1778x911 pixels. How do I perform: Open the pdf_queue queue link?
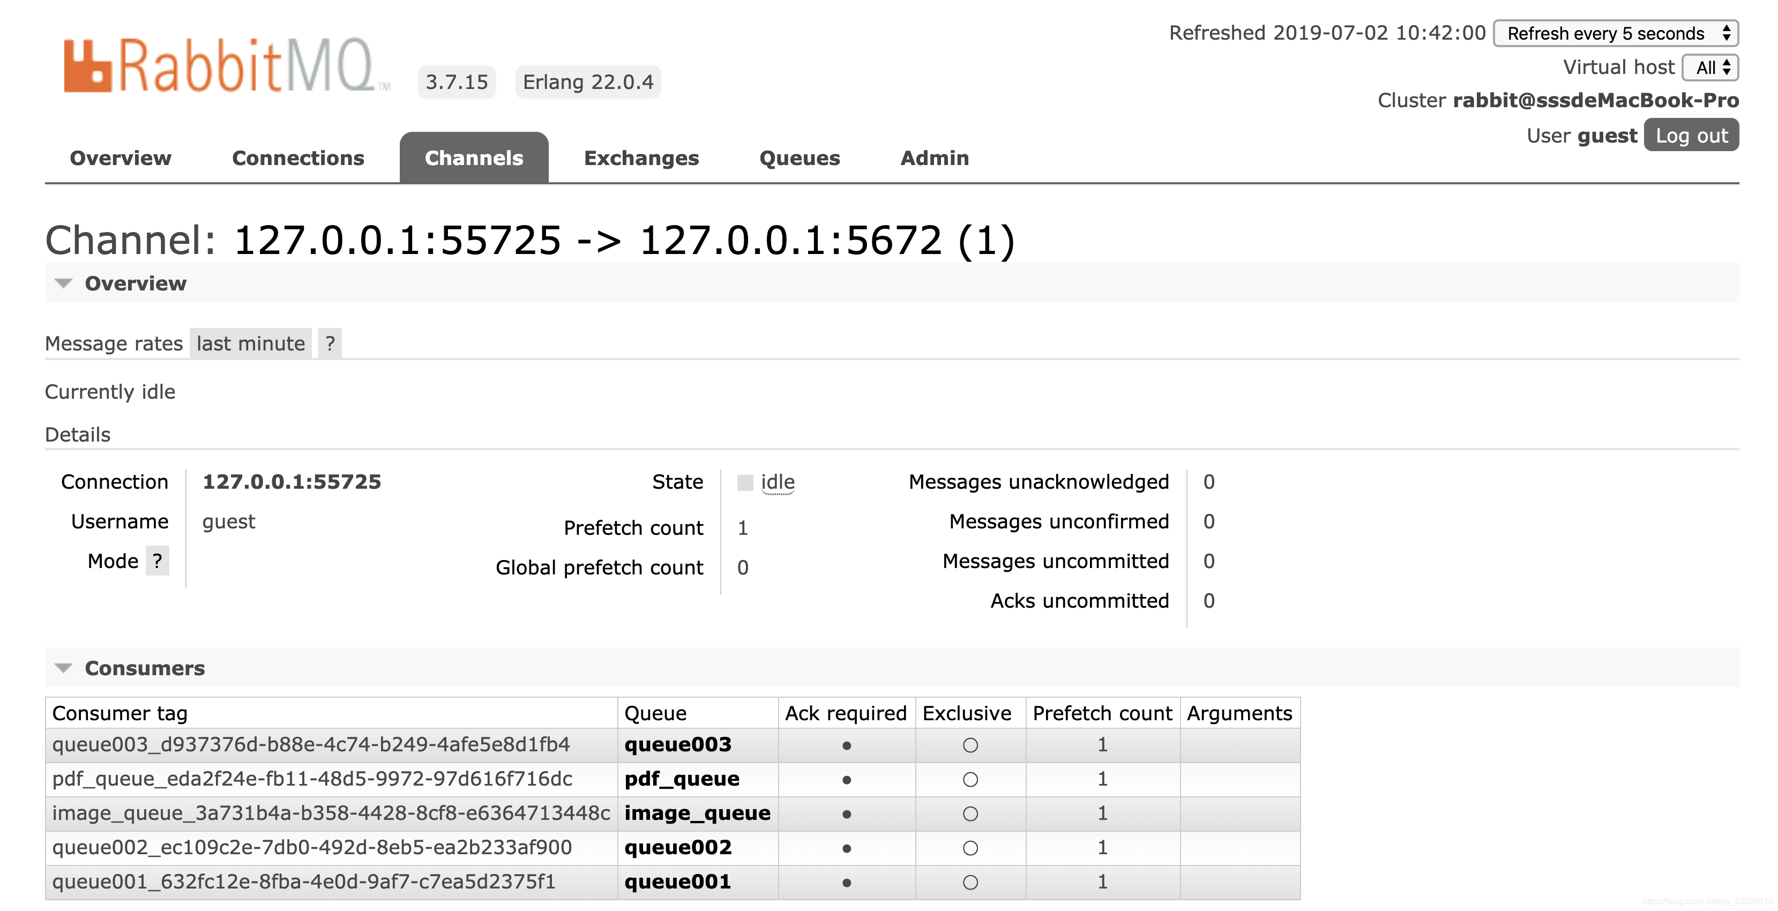[x=681, y=779]
